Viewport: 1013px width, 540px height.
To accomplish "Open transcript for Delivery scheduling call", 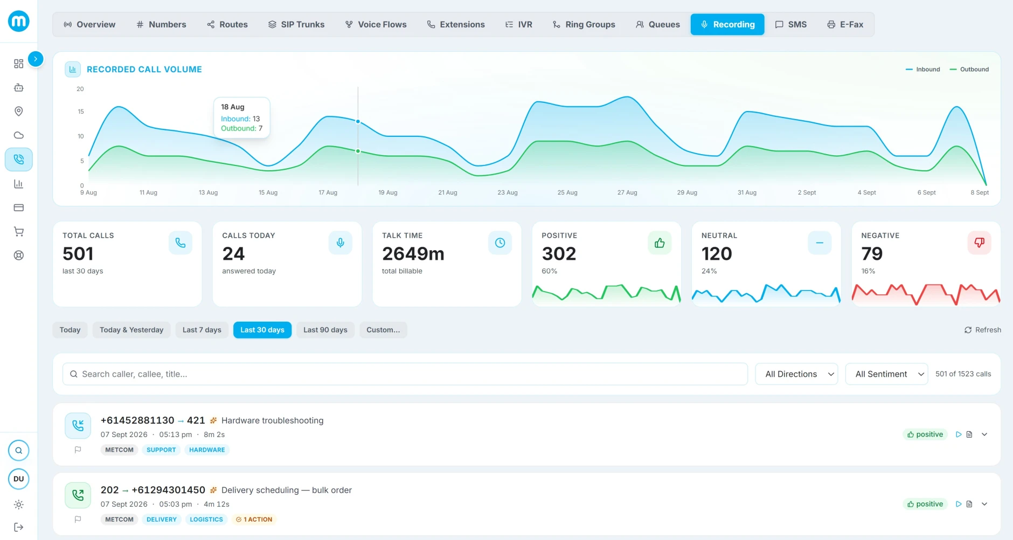I will point(969,504).
